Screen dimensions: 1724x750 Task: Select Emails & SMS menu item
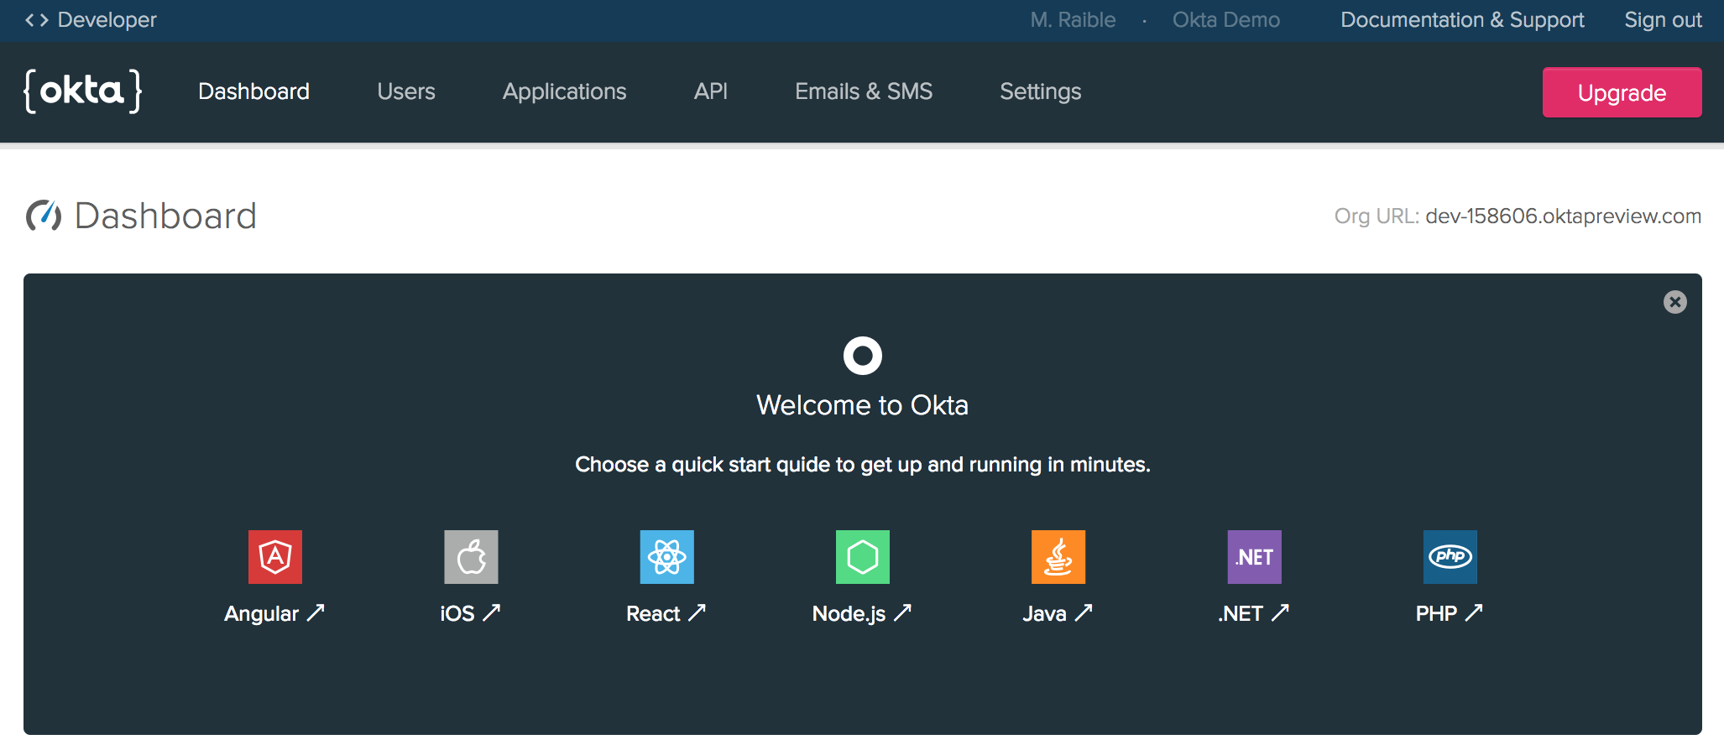[864, 91]
